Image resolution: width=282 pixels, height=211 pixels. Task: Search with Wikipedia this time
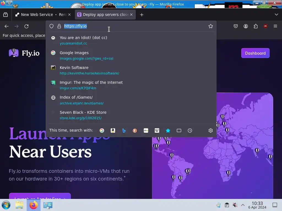157,131
